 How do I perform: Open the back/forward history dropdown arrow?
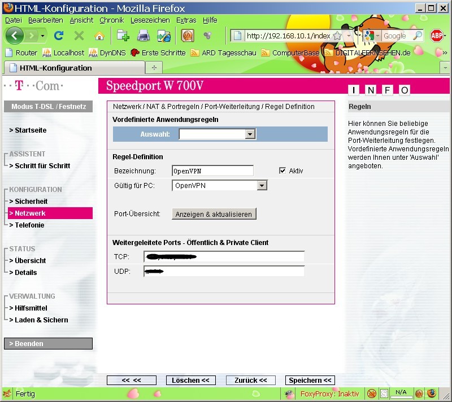click(43, 36)
